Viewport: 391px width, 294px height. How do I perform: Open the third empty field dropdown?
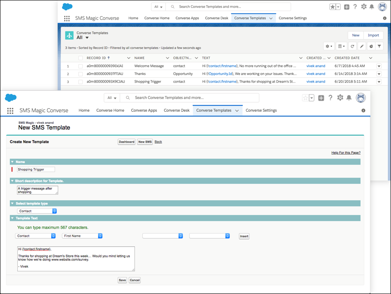[163, 236]
